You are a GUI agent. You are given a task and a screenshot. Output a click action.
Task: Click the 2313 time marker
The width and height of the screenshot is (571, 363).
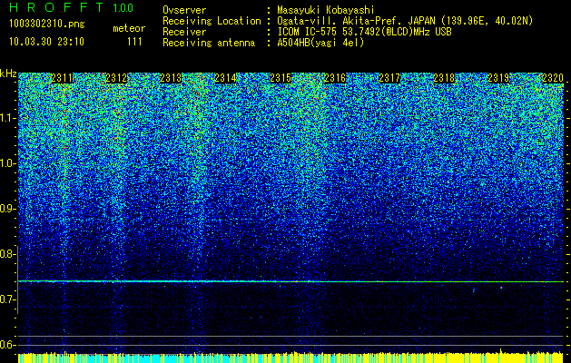171,78
